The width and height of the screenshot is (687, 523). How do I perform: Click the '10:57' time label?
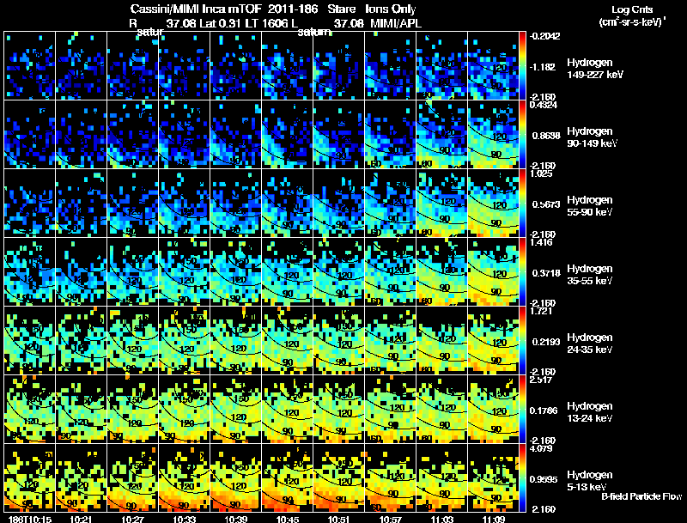click(391, 519)
